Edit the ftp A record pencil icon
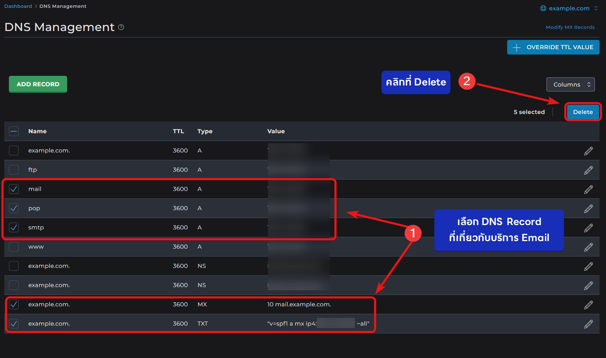Image resolution: width=606 pixels, height=358 pixels. 589,170
